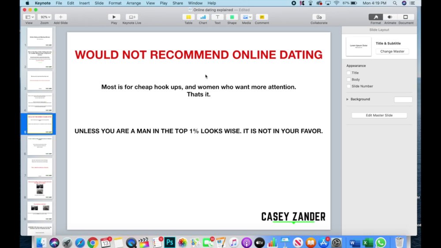Open Google Chrome from the Dock

coord(93,242)
